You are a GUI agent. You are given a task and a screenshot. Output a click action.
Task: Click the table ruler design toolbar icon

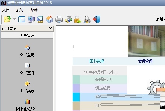click(x=40, y=19)
